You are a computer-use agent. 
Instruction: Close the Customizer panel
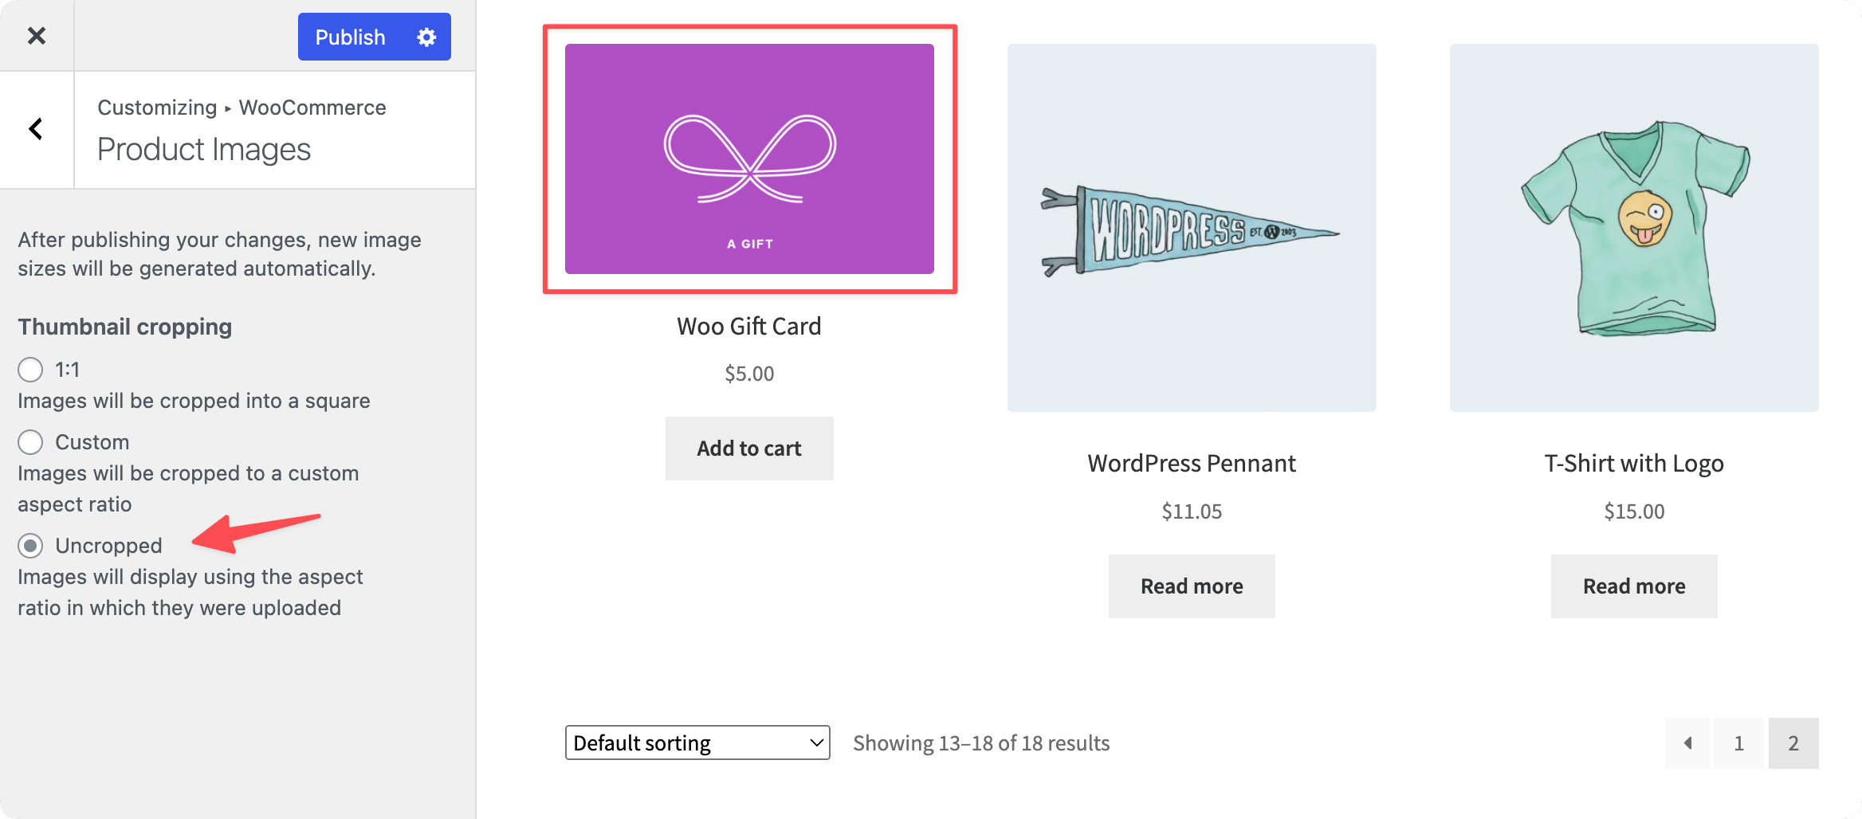[x=36, y=36]
